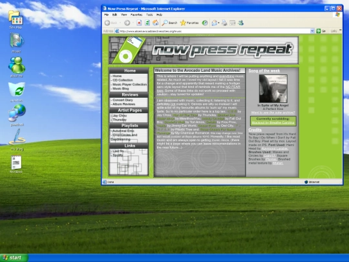This screenshot has height=262, width=349.
Task: Open the Favorites menu in the menu bar
Action: point(136,15)
